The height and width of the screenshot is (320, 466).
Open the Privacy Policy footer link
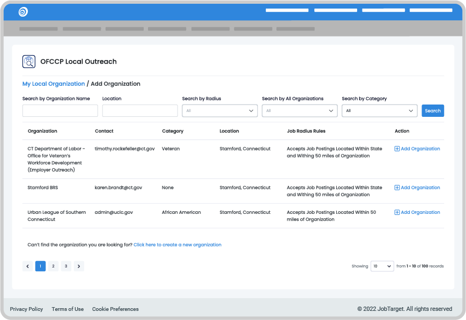pyautogui.click(x=26, y=309)
